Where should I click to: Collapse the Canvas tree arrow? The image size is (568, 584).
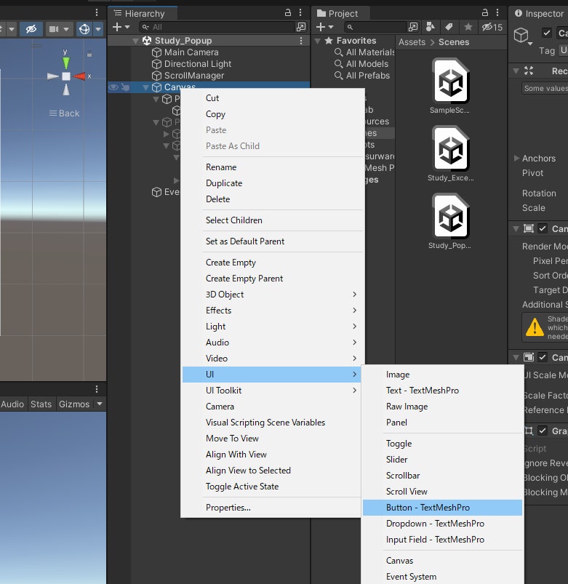click(x=145, y=87)
